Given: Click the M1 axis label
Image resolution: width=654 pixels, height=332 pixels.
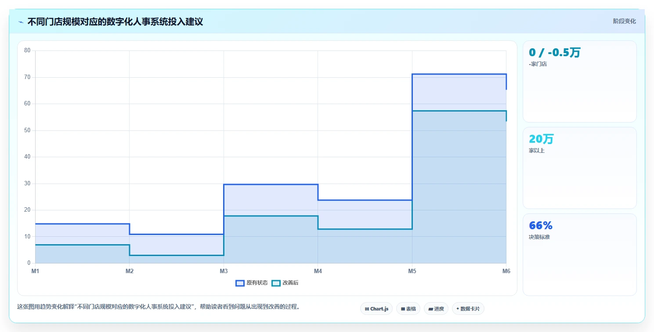Looking at the screenshot, I should 35,271.
